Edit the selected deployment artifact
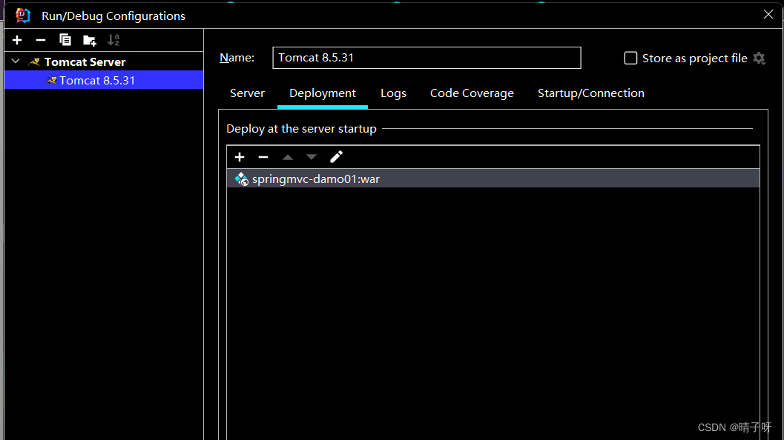The width and height of the screenshot is (784, 440). pos(337,157)
